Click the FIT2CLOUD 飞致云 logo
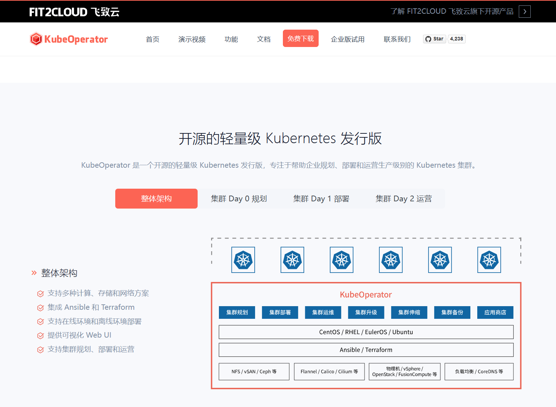Viewport: 556px width, 407px height. coord(74,12)
